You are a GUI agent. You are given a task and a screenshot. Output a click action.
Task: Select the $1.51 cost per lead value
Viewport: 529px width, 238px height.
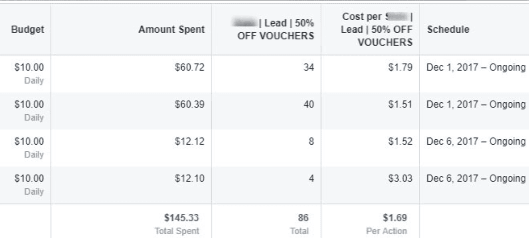point(400,104)
